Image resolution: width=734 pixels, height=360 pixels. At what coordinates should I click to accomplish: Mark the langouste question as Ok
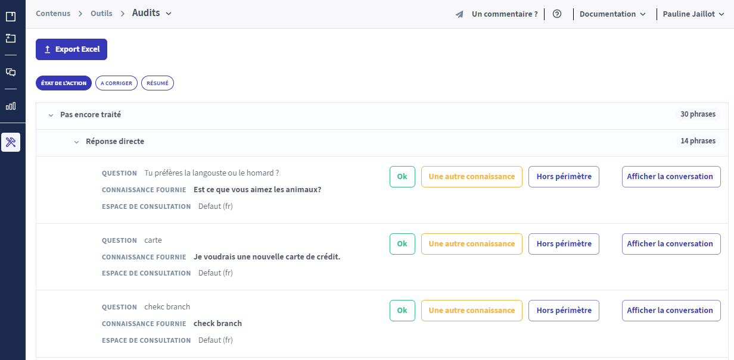402,177
